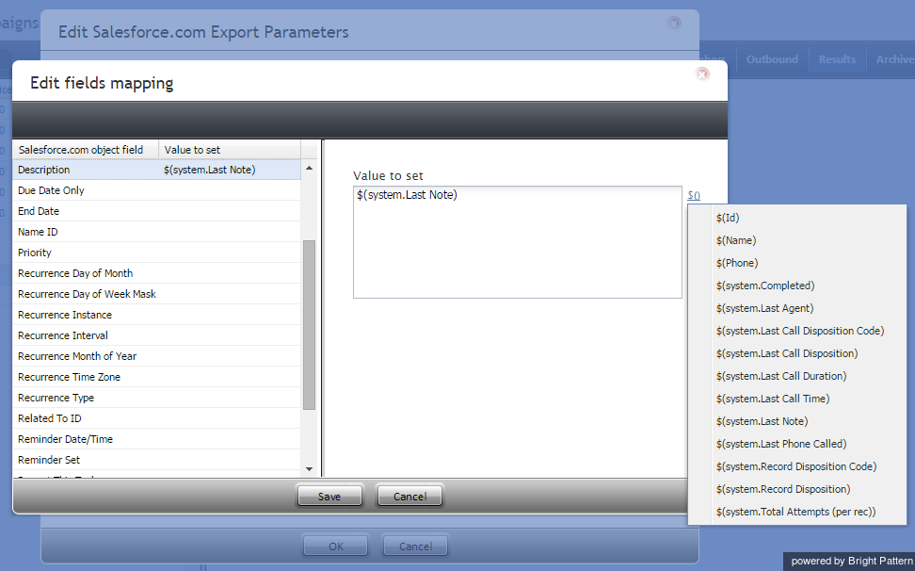Screen dimensions: 915x571
Task: Click the field list scrollbar thumb
Action: 310,325
